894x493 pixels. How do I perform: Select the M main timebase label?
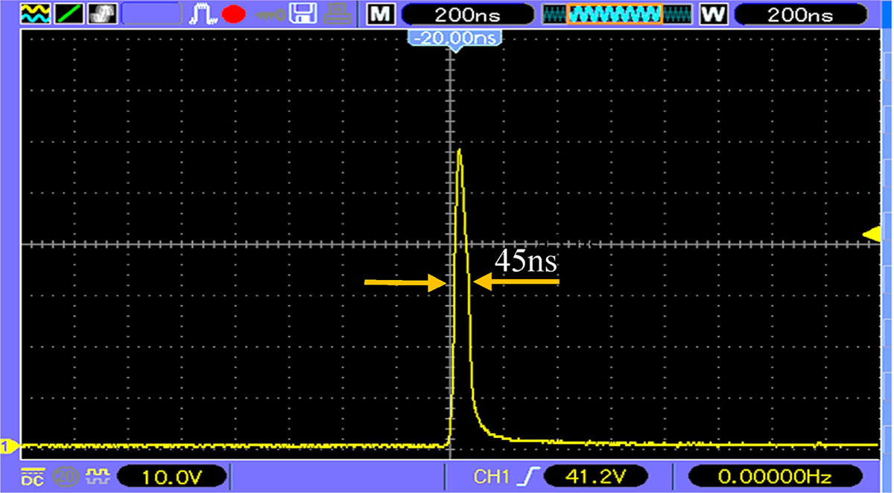(x=381, y=14)
